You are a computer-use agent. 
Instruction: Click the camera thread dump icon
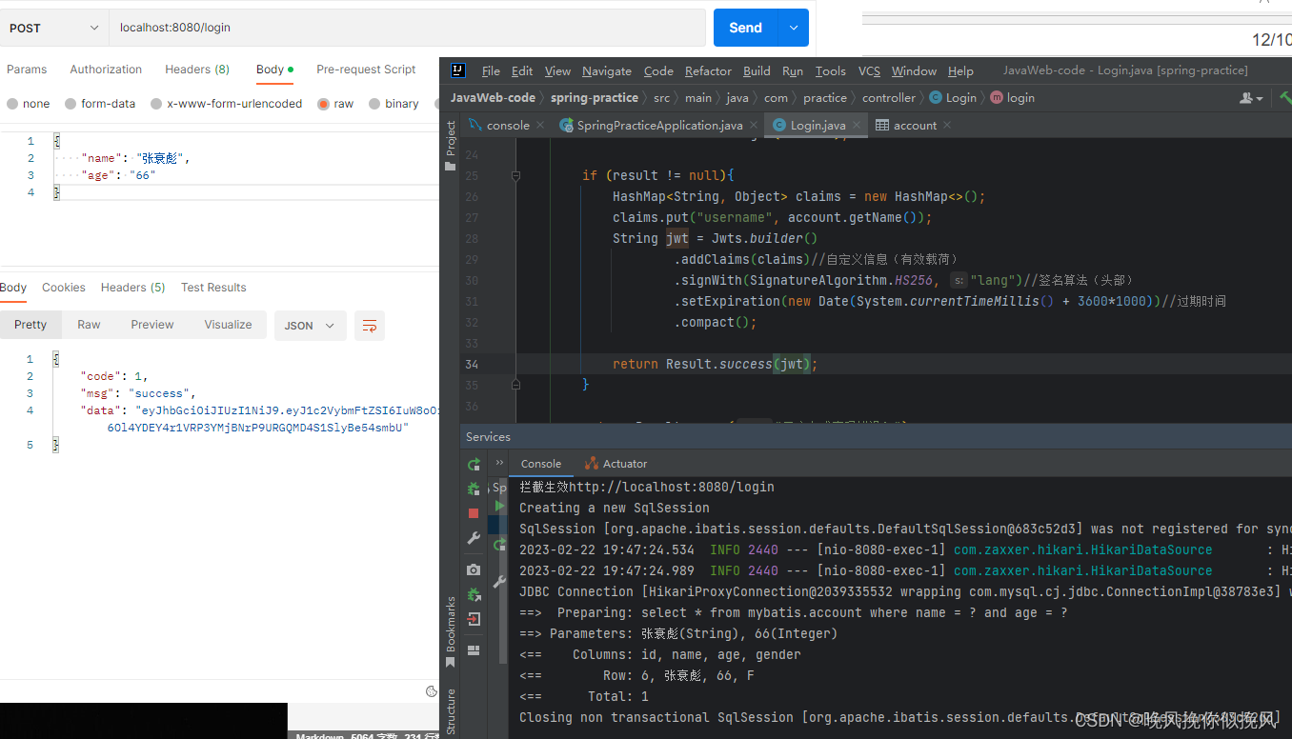tap(474, 569)
